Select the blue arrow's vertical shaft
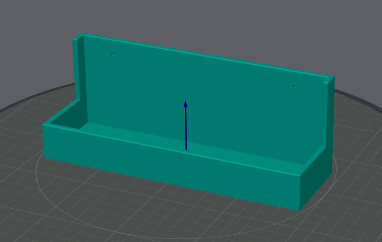 pyautogui.click(x=186, y=129)
